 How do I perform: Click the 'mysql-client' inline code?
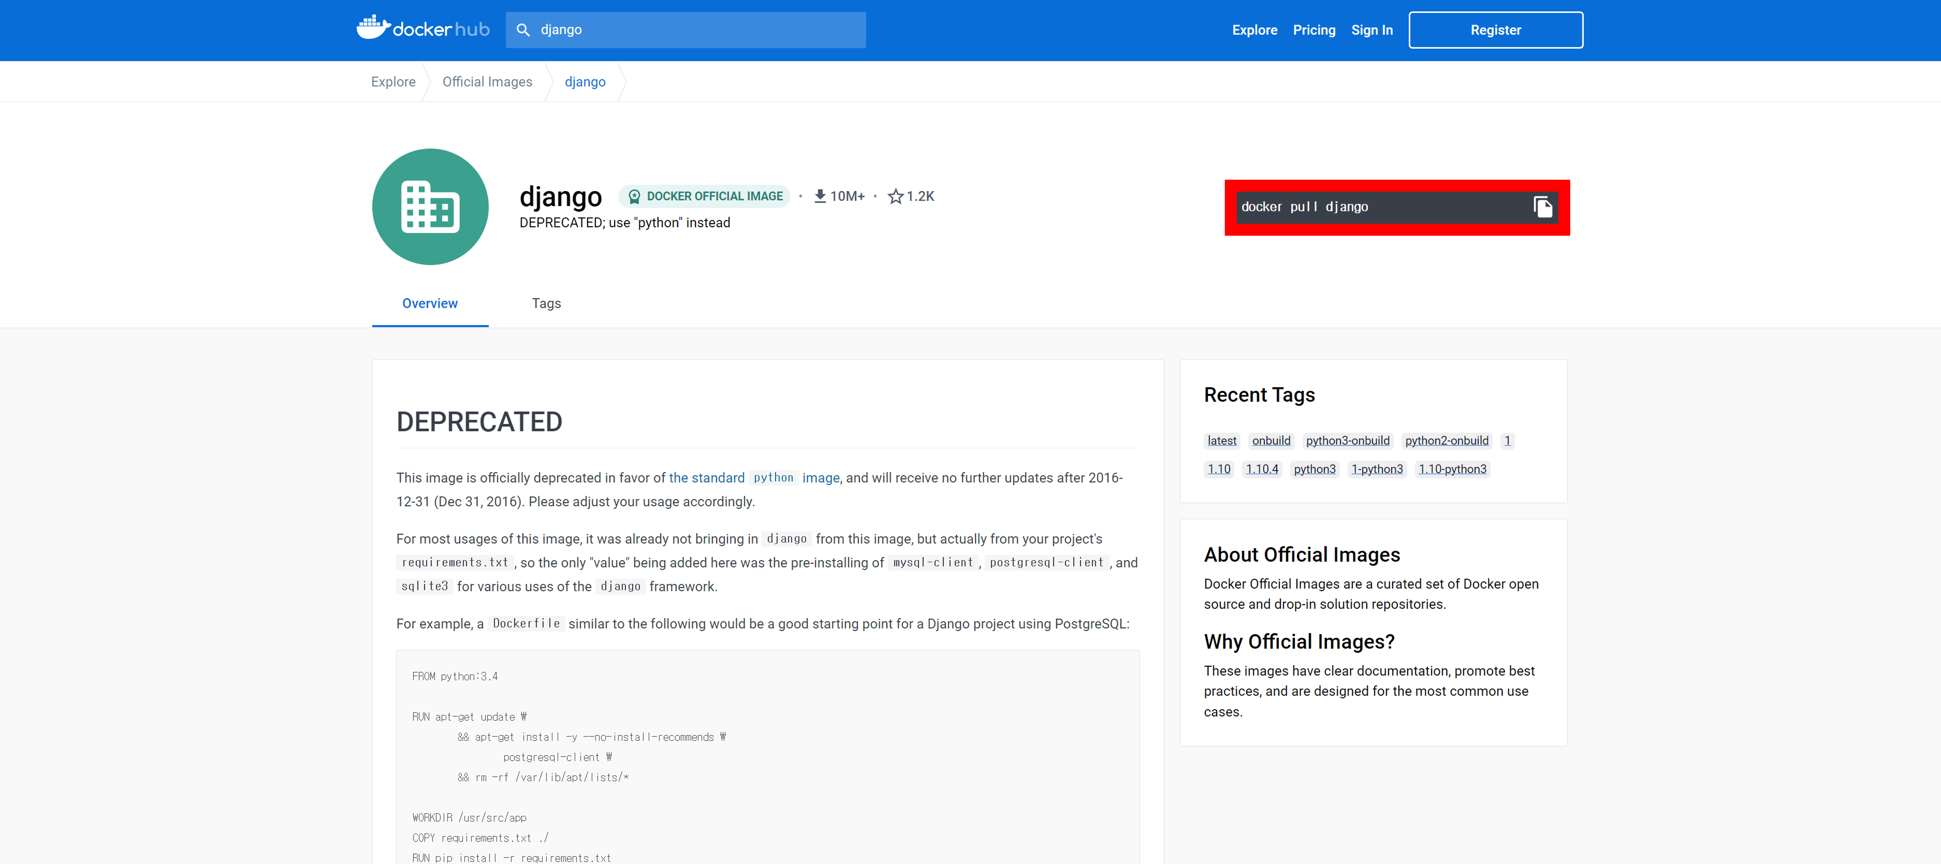pyautogui.click(x=933, y=563)
